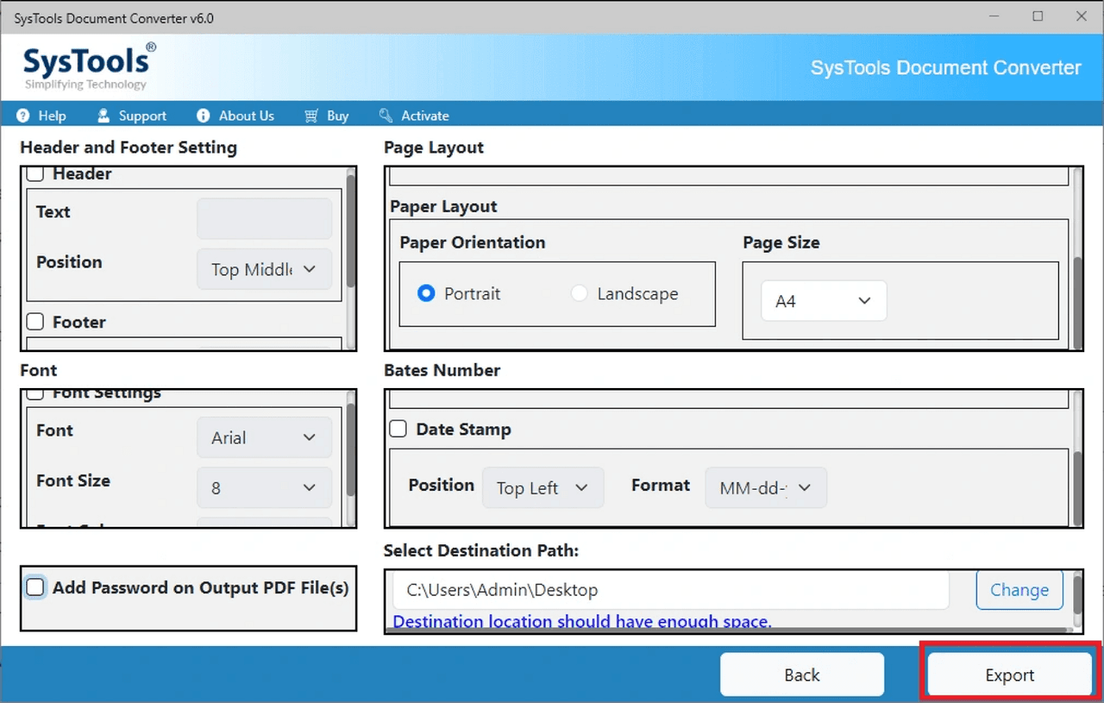
Task: Click the Support person icon
Action: tap(103, 115)
